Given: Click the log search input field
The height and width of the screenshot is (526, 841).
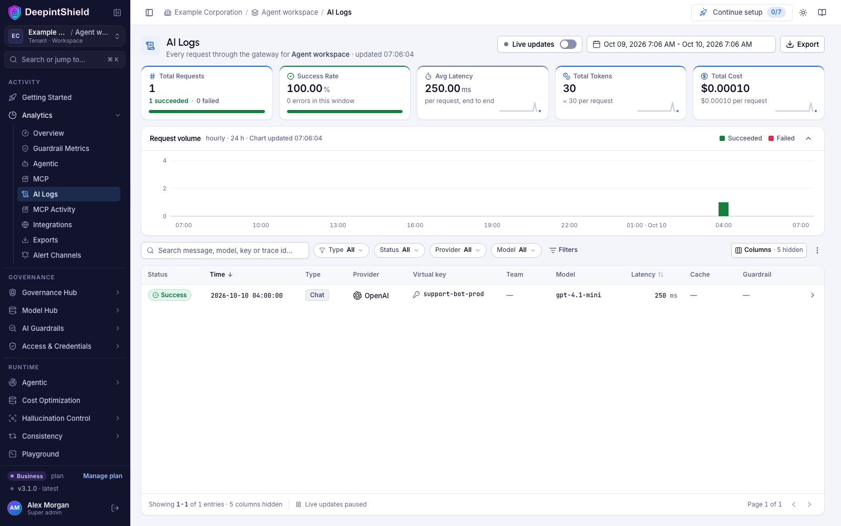Looking at the screenshot, I should point(225,250).
